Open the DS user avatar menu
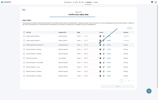This screenshot has width=158, height=100. tap(156, 2)
